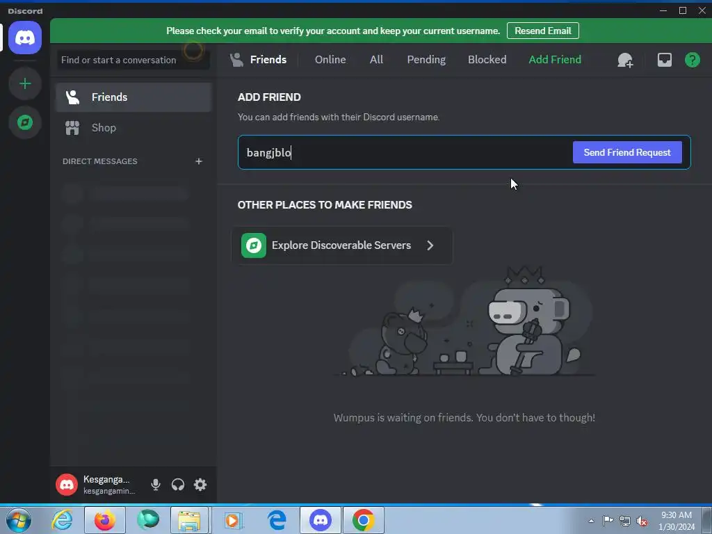Open User Settings gear icon
This screenshot has height=534, width=712.
pyautogui.click(x=200, y=485)
